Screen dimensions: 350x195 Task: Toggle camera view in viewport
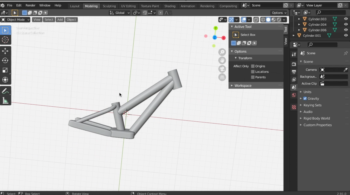click(x=222, y=69)
